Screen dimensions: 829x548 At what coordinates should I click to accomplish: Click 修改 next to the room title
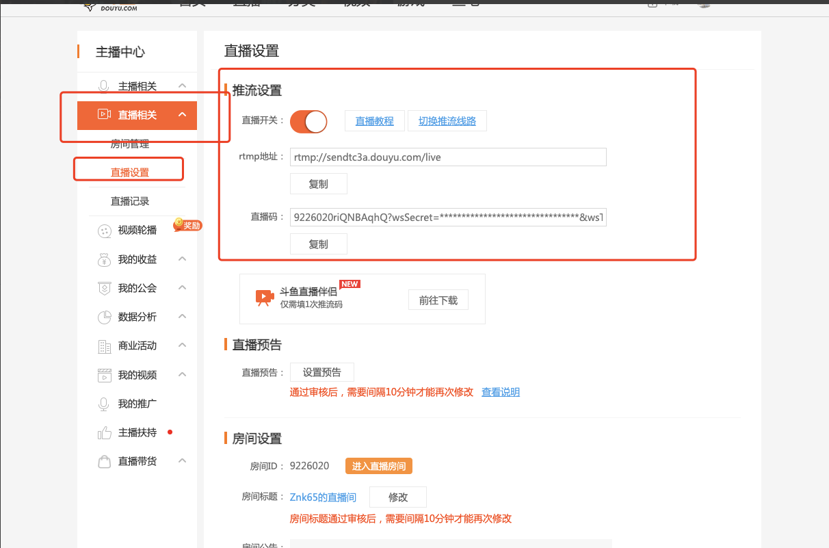[398, 497]
